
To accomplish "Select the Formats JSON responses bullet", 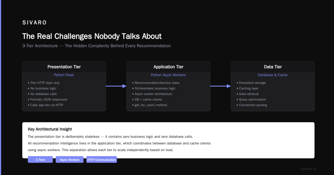I will (x=48, y=99).
